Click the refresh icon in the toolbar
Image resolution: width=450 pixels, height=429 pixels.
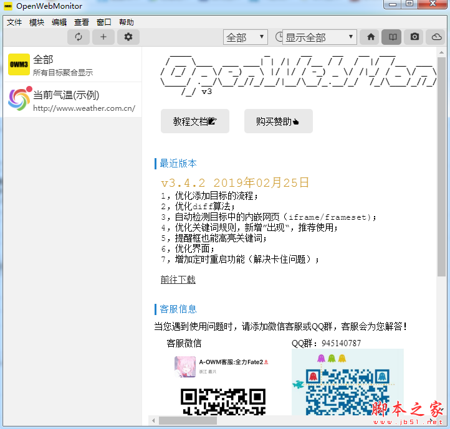(x=79, y=37)
